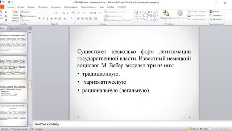Open the Заменить dropdown
This screenshot has height=131, width=232.
[x=216, y=15]
